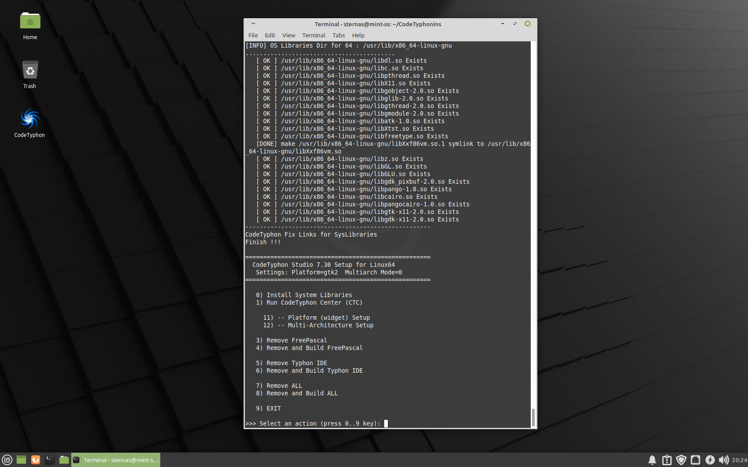
Task: Click the libatk-1.0.so Exists line
Action: [350, 121]
